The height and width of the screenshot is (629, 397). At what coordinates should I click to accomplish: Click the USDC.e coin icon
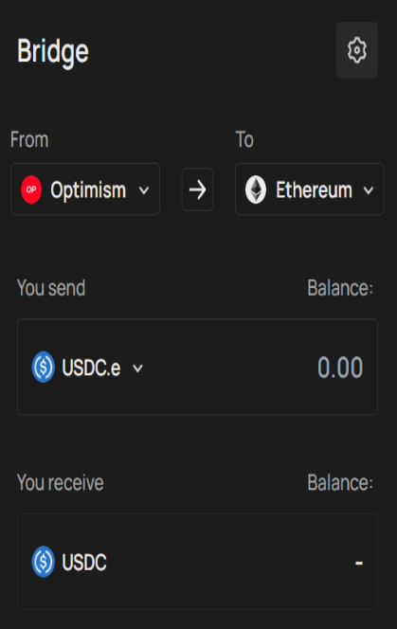[44, 367]
